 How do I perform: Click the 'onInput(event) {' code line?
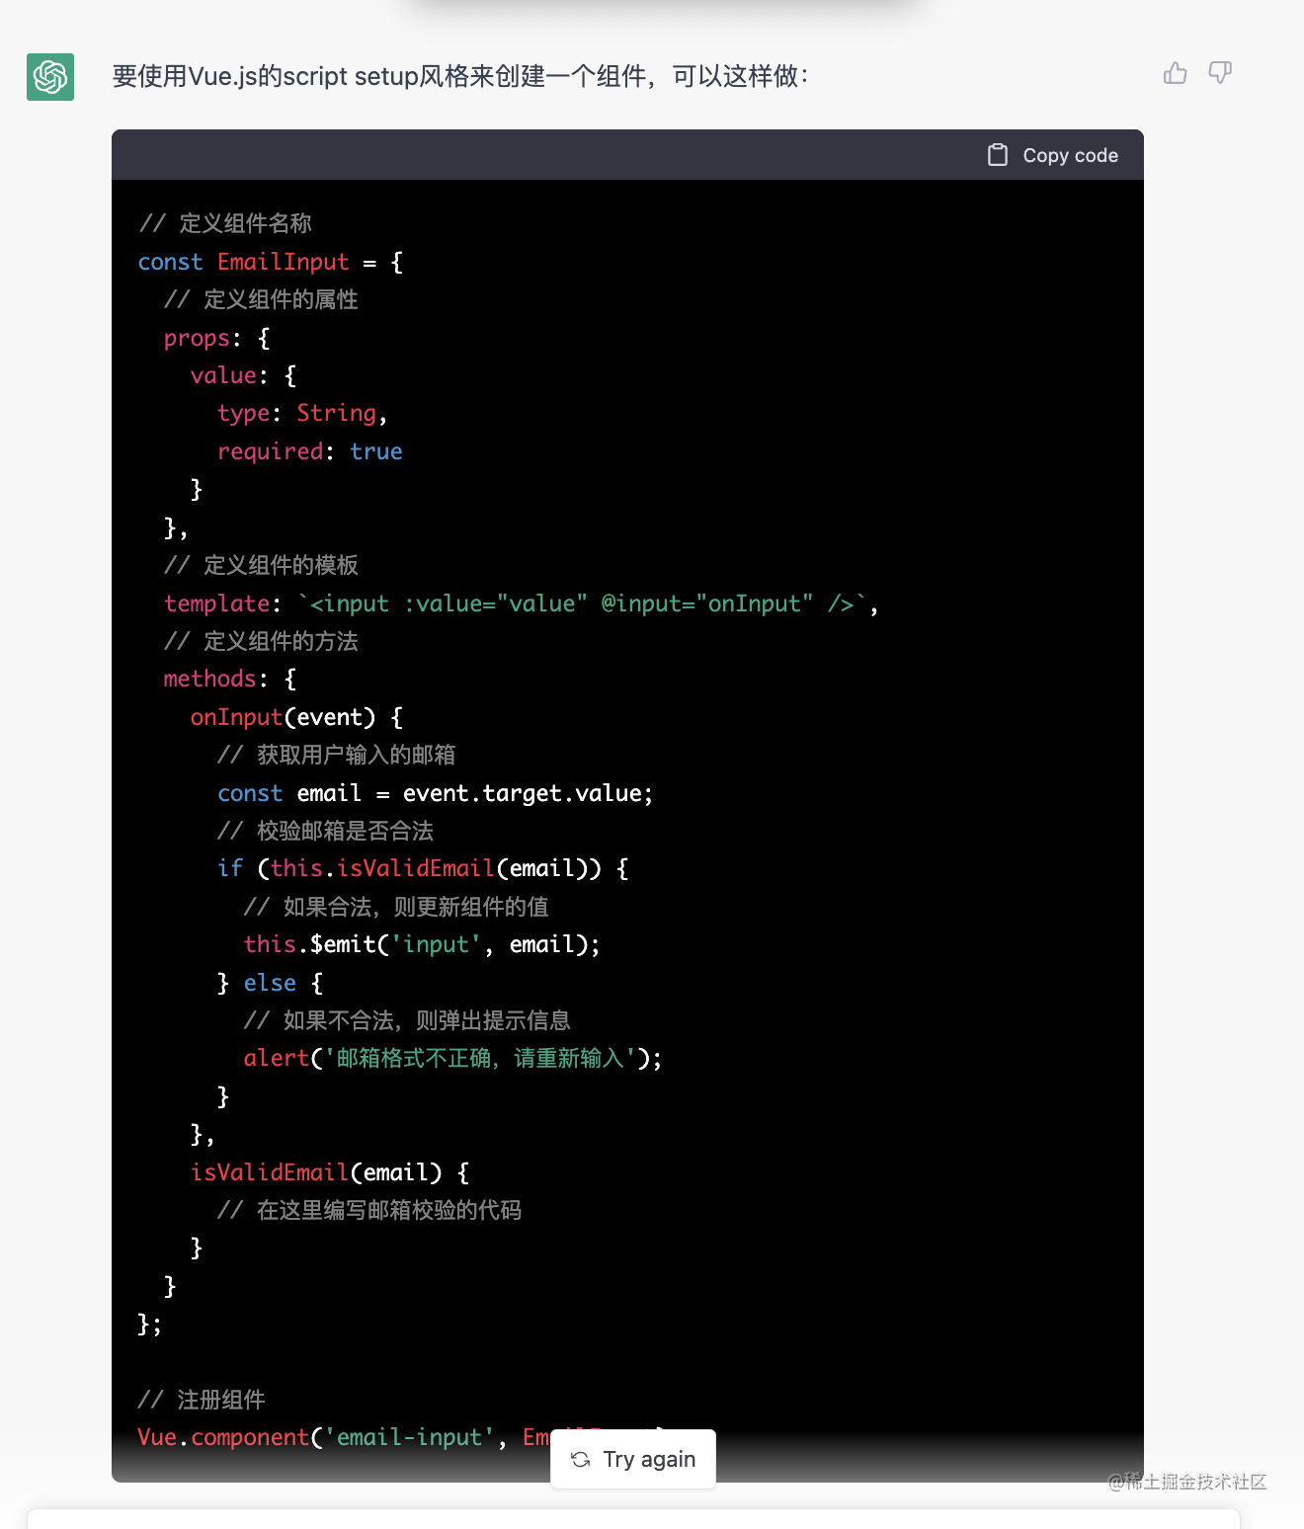pyautogui.click(x=296, y=717)
